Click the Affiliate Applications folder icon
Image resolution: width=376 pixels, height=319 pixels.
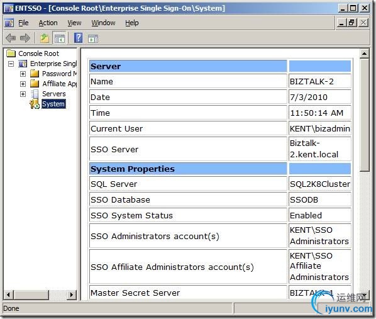35,84
